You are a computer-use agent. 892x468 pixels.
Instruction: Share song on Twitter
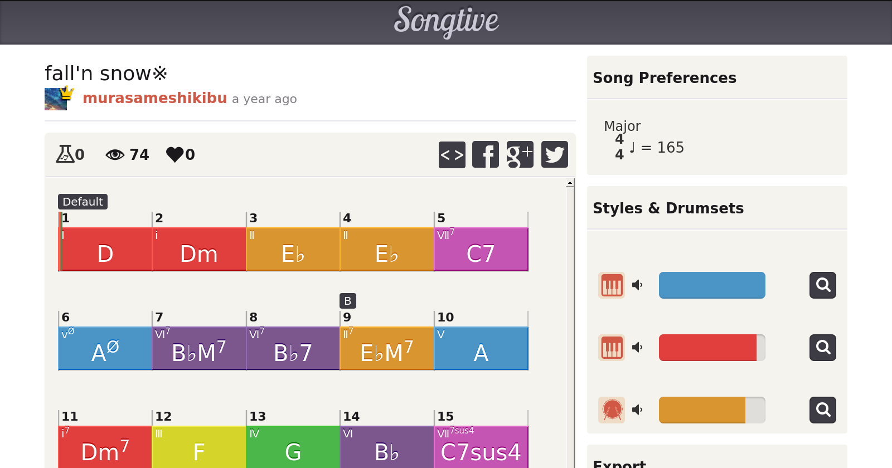554,154
